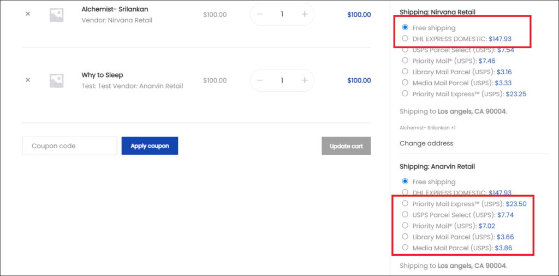Screen dimensions: 559x276
Task: Click blue subtotal of Alchemist- Srilankan row
Action: (359, 15)
